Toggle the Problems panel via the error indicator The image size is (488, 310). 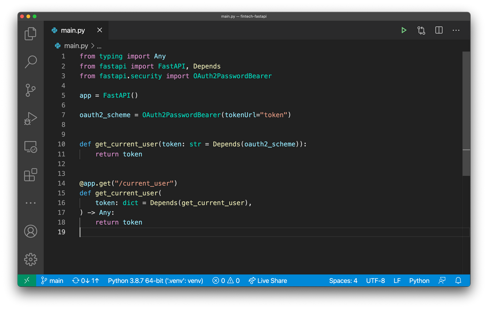tap(226, 280)
